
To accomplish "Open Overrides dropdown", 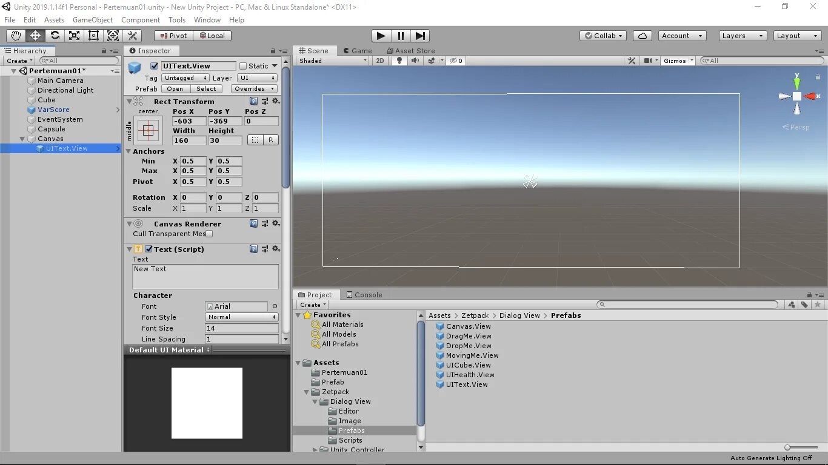I will coord(253,89).
